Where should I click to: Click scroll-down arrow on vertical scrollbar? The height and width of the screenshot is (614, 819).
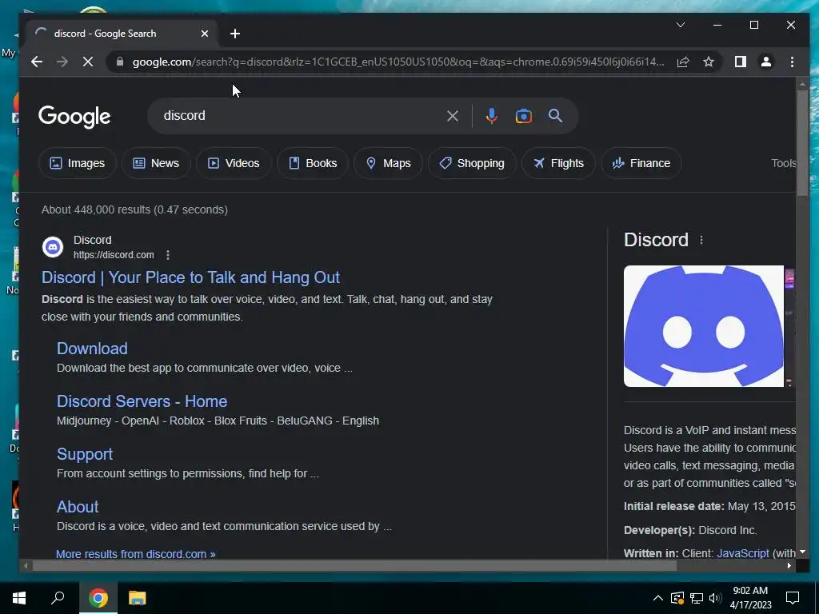(x=802, y=552)
